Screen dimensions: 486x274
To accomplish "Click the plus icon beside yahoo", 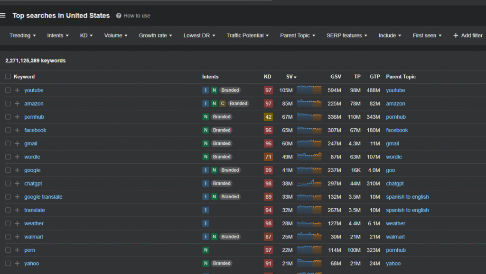I will (18, 263).
